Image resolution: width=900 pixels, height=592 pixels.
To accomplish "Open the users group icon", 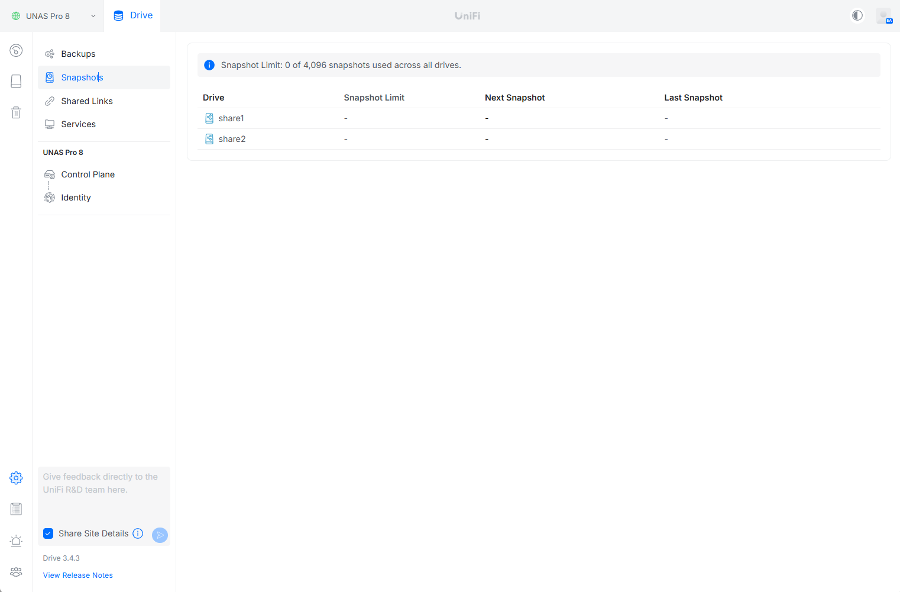I will [x=16, y=572].
